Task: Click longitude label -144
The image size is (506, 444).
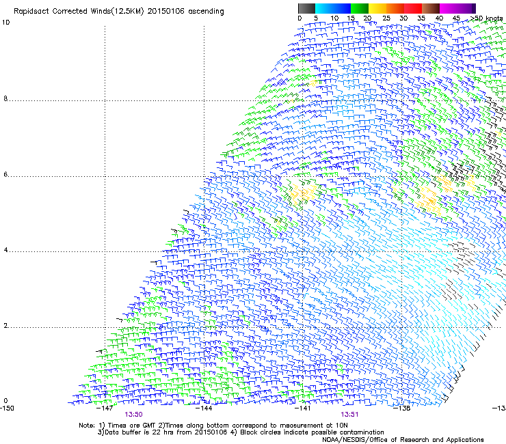Action: [x=204, y=408]
